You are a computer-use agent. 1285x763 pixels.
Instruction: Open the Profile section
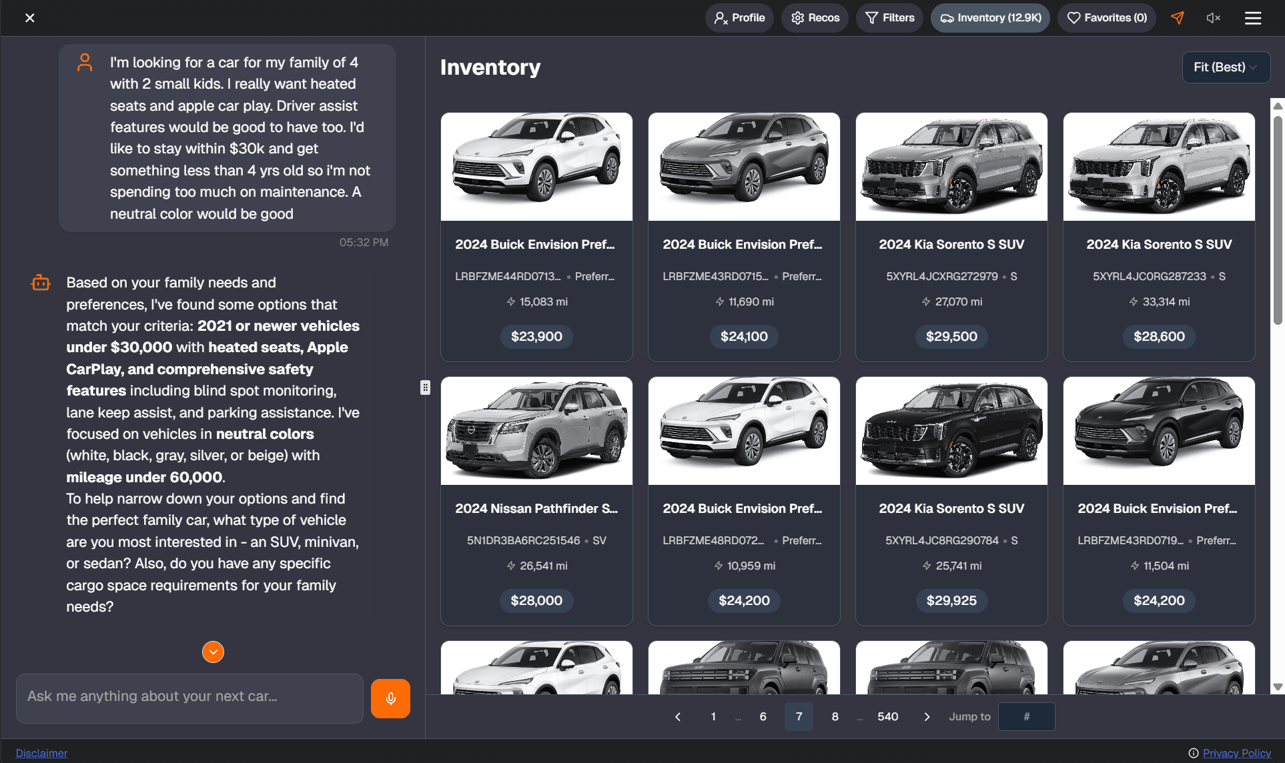(739, 18)
